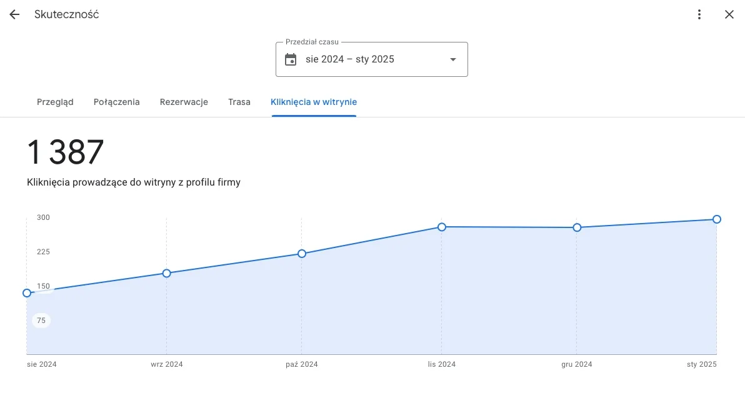Open the Rezerwacje tab
This screenshot has height=393, width=745.
point(184,102)
